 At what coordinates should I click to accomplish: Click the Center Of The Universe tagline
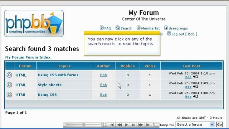(143, 19)
